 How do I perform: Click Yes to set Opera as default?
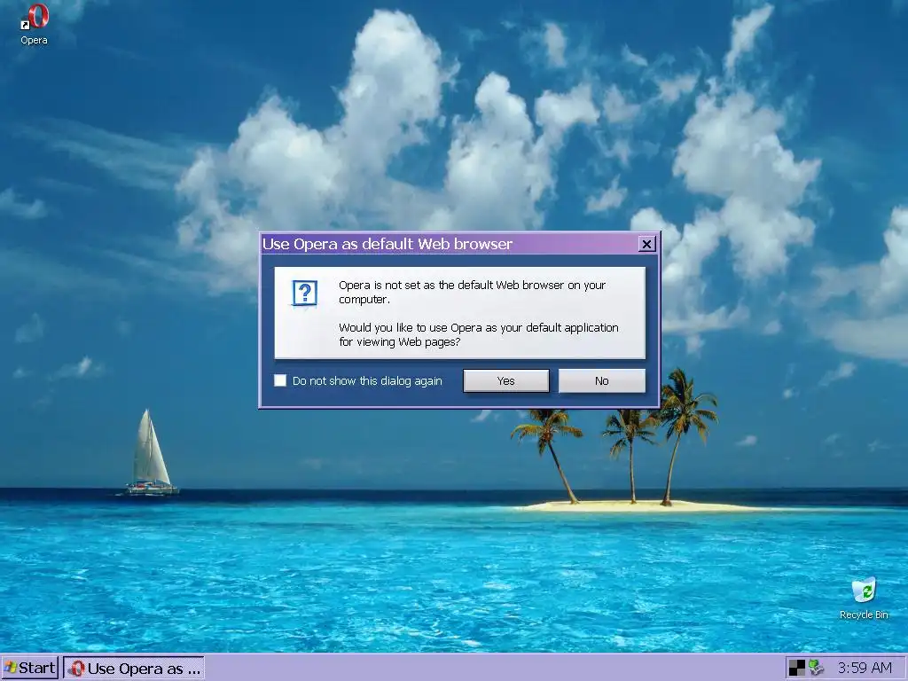506,380
